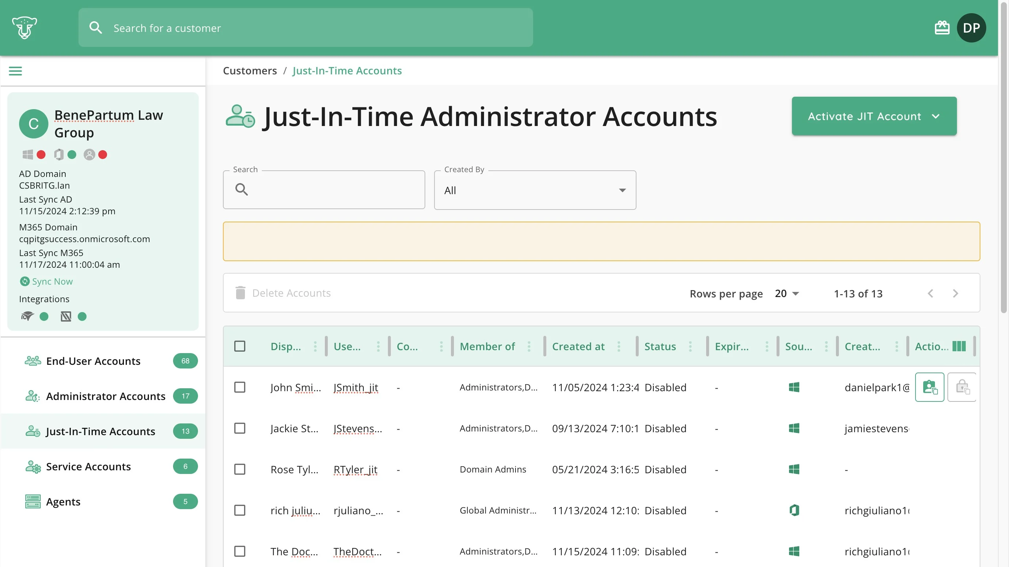Open the Created by column options menu

(x=897, y=346)
